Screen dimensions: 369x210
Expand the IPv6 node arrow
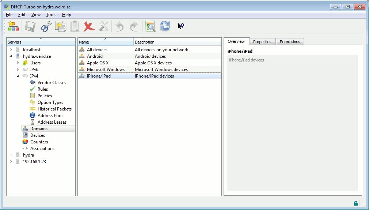pos(18,70)
